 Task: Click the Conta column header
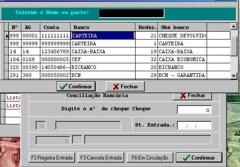[x=55, y=27]
